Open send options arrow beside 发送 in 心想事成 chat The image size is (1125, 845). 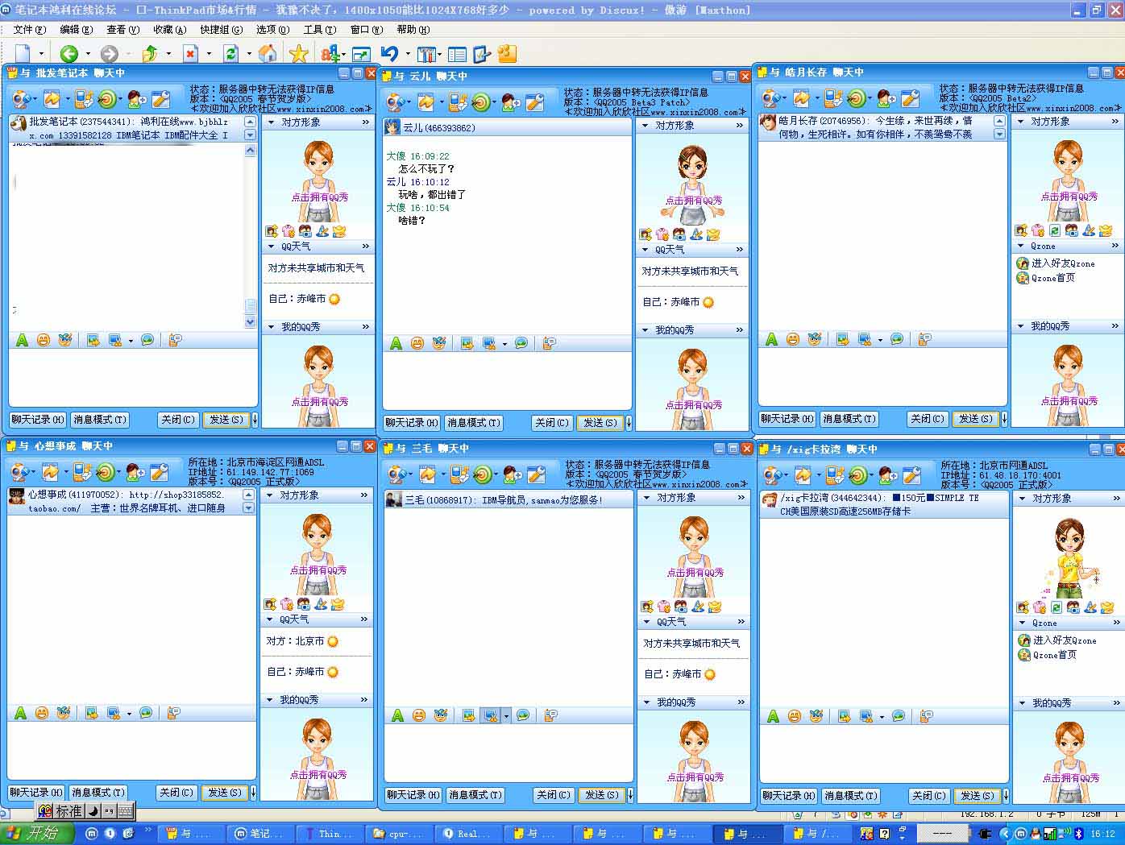click(254, 793)
